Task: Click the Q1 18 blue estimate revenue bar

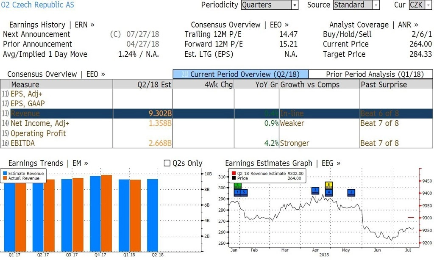Action: [124, 216]
